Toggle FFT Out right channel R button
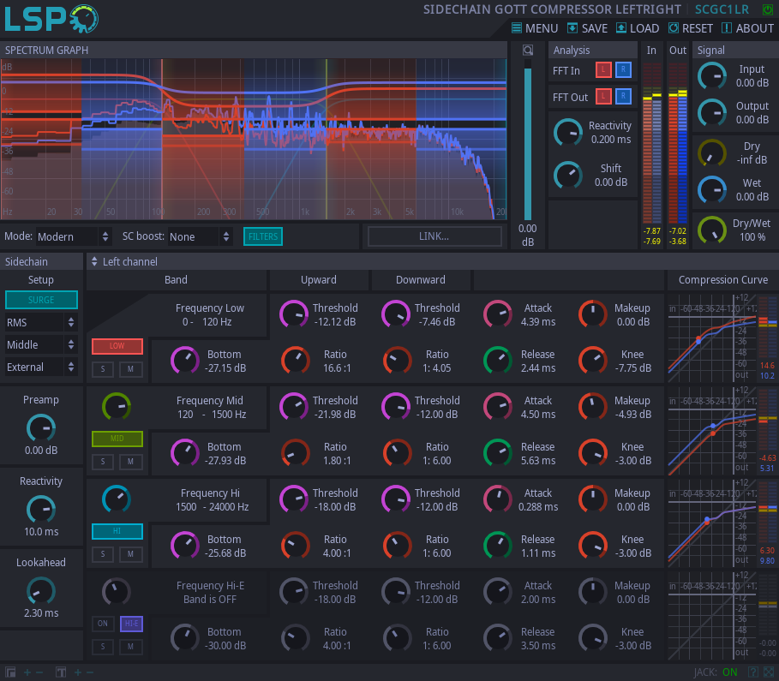The image size is (779, 681). tap(623, 96)
